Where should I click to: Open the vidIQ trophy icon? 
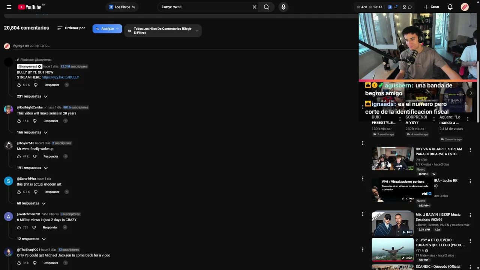pyautogui.click(x=404, y=7)
